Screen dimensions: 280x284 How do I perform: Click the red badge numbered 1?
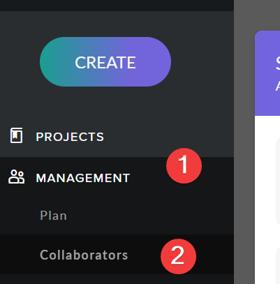click(x=184, y=165)
